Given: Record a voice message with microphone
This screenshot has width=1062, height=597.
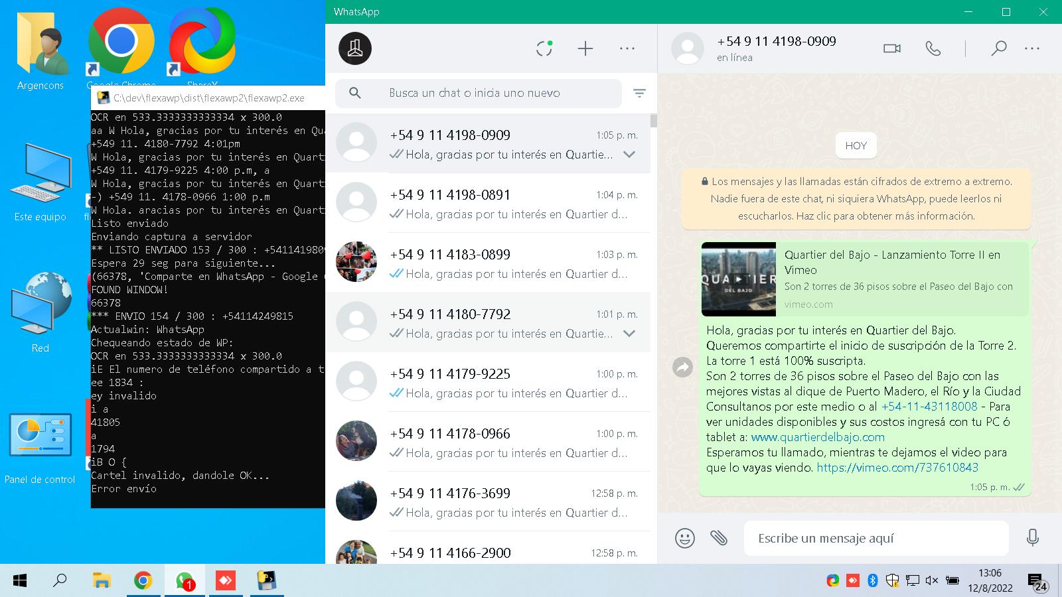Looking at the screenshot, I should 1033,537.
